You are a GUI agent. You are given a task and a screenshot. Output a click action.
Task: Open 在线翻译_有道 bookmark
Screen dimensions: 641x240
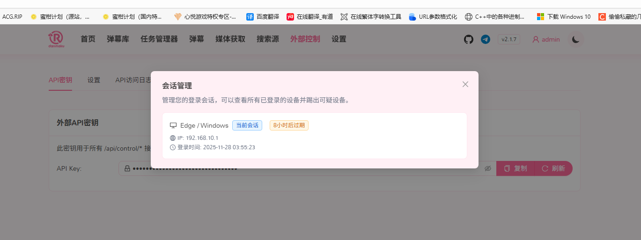tap(310, 16)
